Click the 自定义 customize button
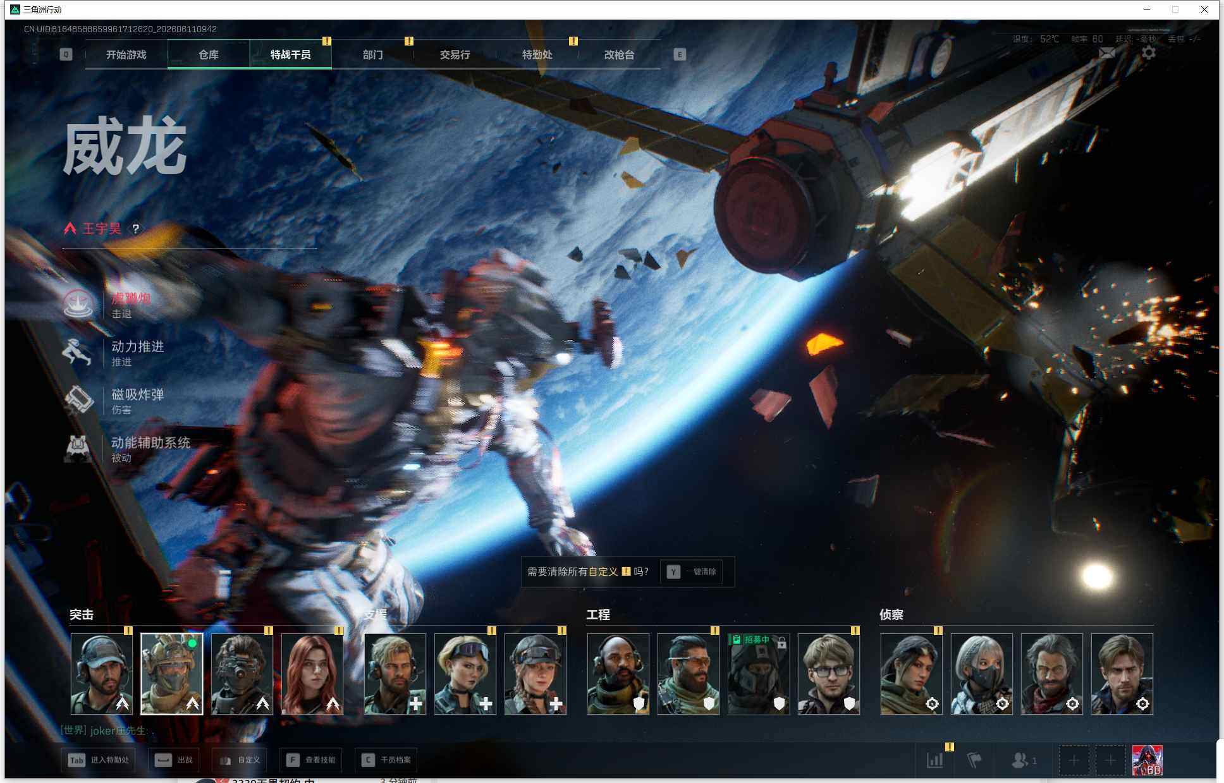 click(x=239, y=760)
